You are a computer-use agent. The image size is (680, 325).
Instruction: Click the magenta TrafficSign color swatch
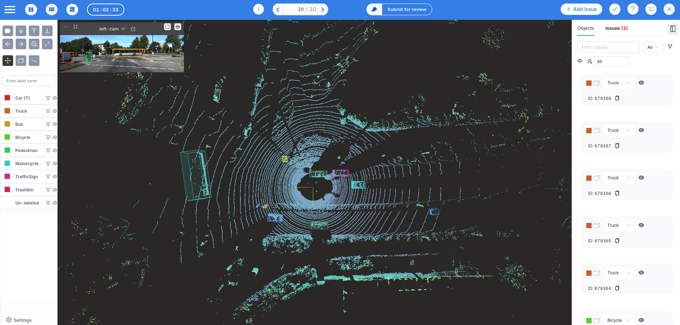tap(7, 176)
